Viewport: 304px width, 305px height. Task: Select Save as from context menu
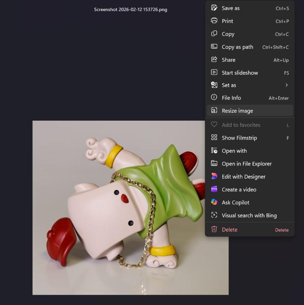tap(250, 8)
